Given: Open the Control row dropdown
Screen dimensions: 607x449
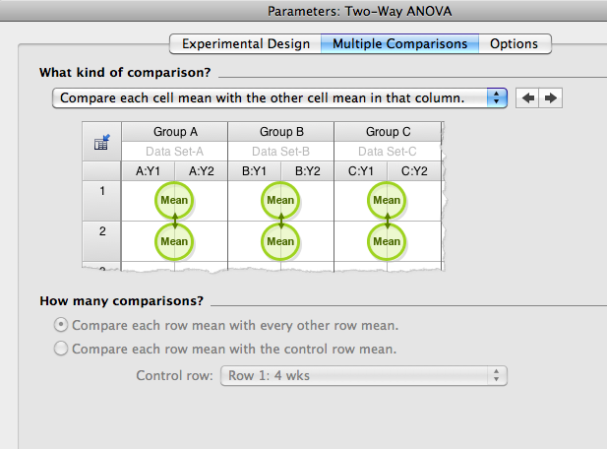Looking at the screenshot, I should (x=364, y=375).
